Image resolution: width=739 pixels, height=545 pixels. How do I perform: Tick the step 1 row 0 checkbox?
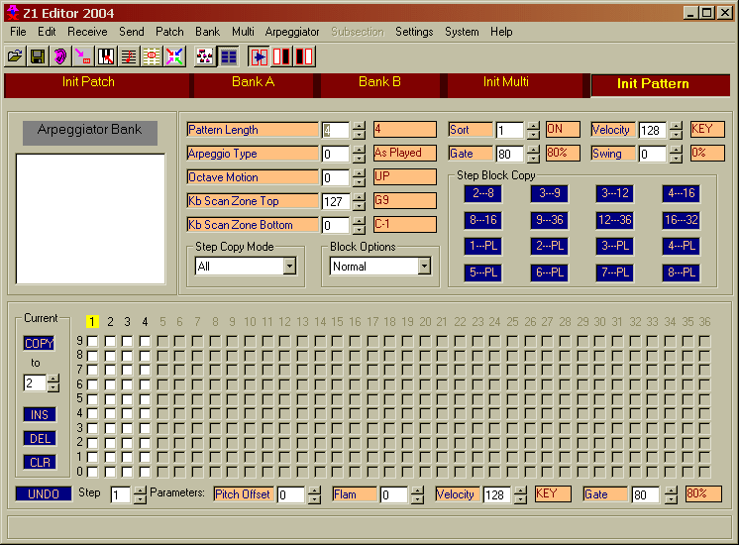(x=93, y=472)
